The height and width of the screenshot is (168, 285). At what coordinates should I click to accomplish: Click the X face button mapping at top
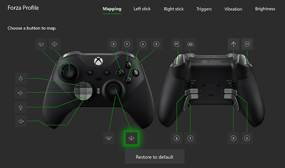[113, 44]
